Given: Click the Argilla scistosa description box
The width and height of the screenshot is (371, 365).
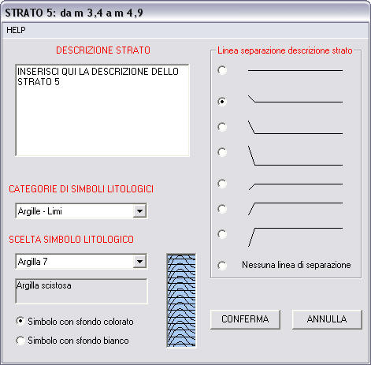Looking at the screenshot, I should click(81, 291).
